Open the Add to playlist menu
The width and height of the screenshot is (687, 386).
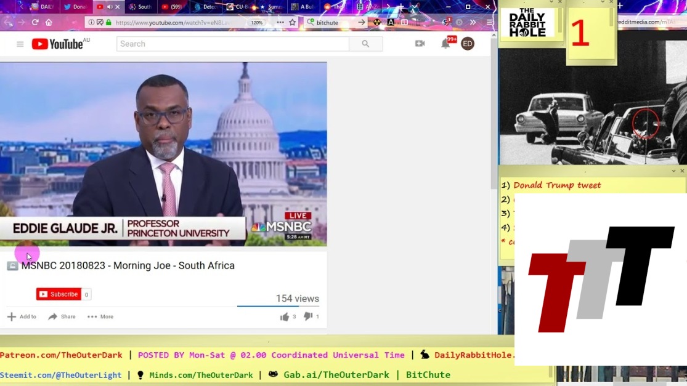click(x=22, y=316)
